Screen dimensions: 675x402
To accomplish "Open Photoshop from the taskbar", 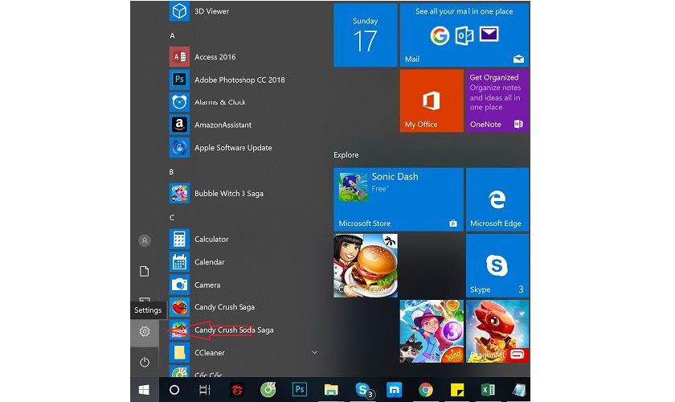I will click(x=299, y=390).
